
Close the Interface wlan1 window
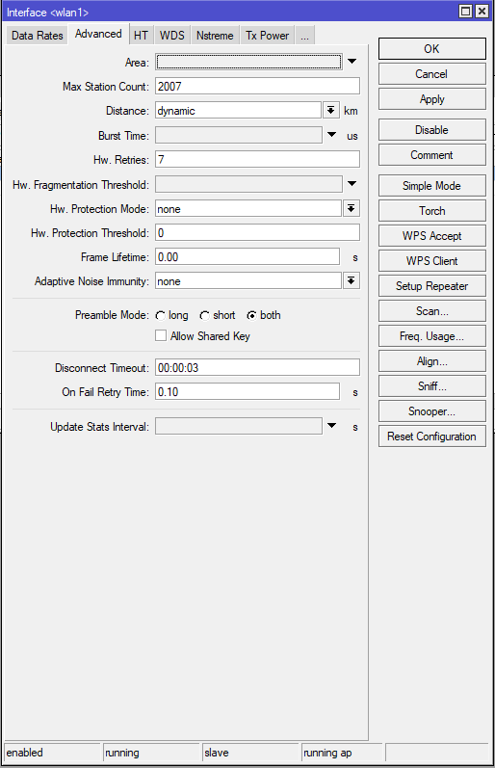pos(482,11)
